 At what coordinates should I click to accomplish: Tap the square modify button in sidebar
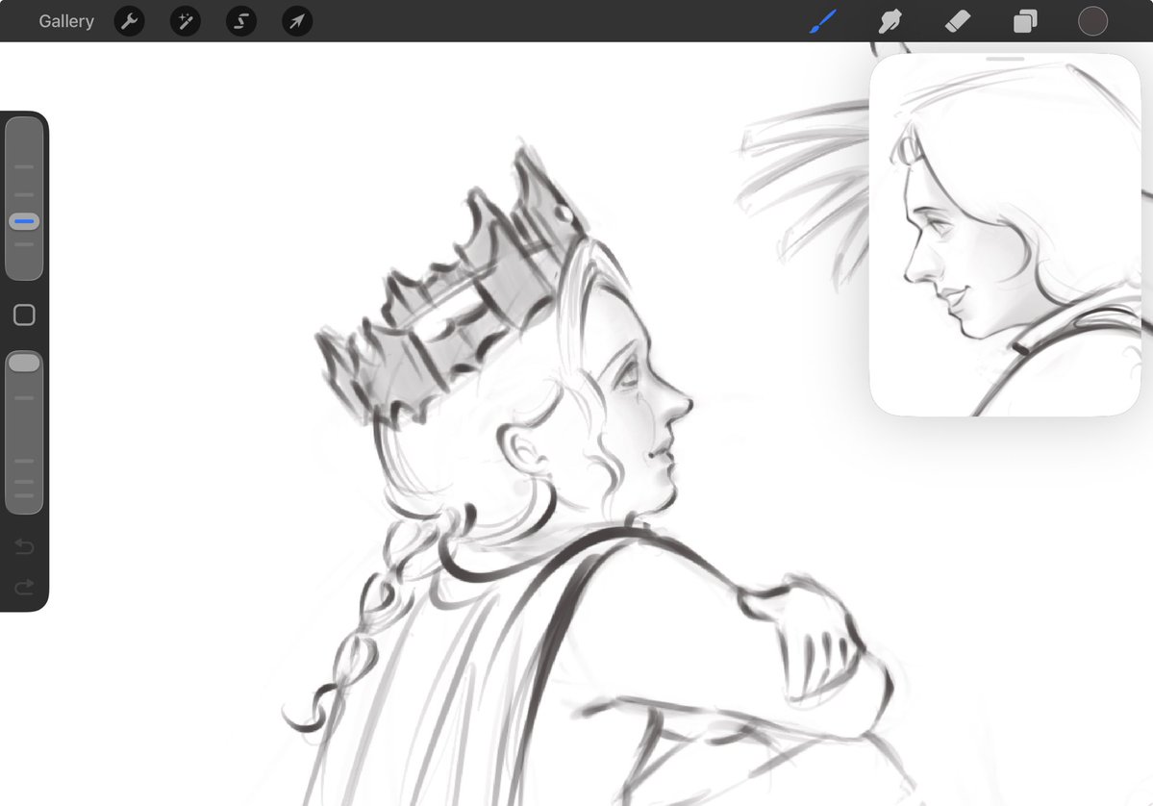pos(24,315)
